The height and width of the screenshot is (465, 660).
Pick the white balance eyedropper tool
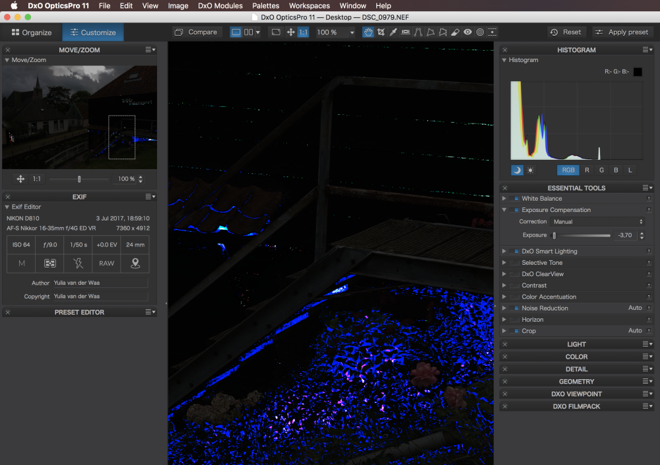(393, 32)
